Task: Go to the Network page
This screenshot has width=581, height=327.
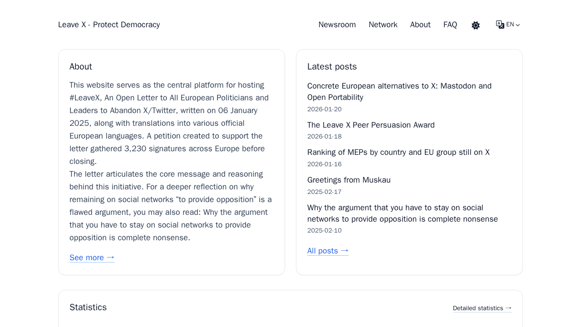Action: tap(383, 25)
